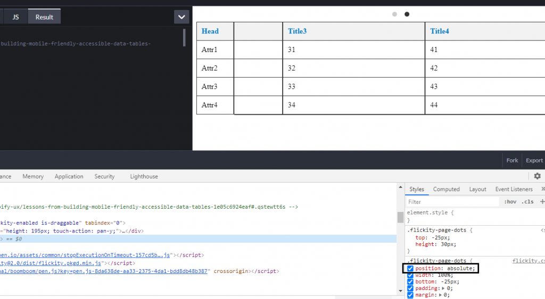
Task: Click the code editor vertical scrollbar
Action: click(184, 38)
